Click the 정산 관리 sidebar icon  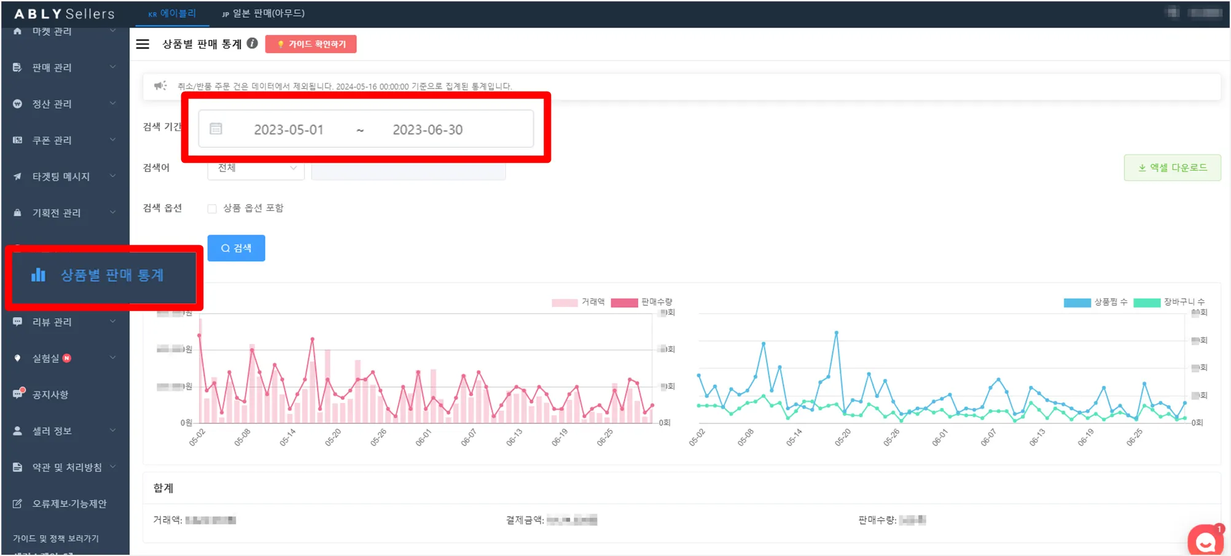(17, 104)
